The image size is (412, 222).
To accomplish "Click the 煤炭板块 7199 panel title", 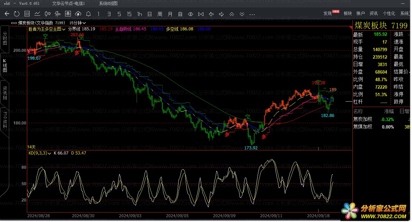I will 381,26.
